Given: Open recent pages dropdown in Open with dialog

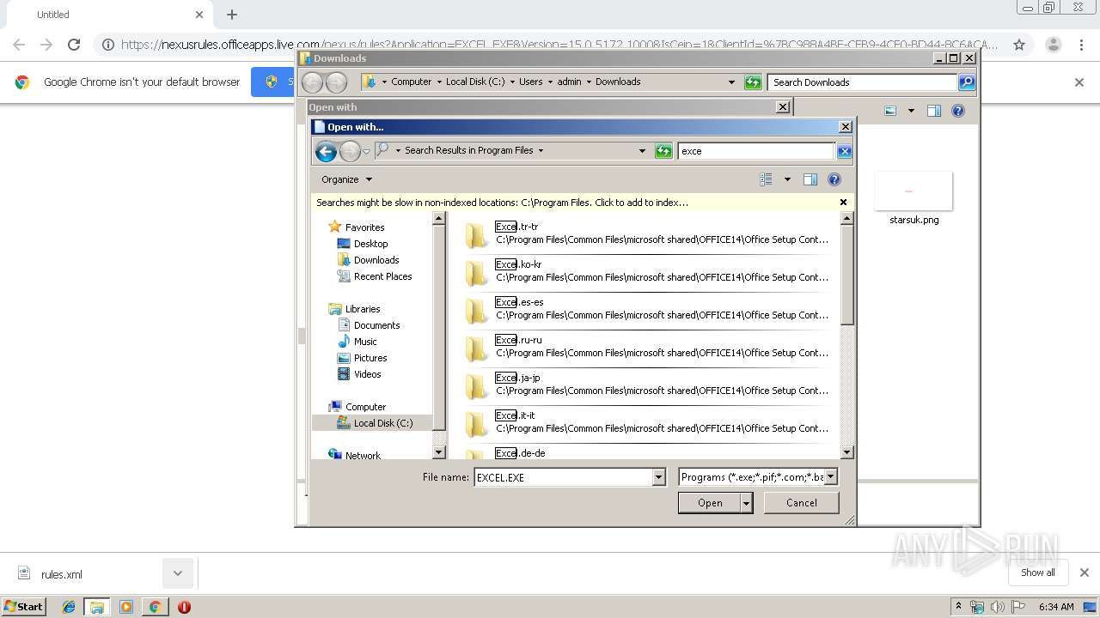Looking at the screenshot, I should [x=366, y=152].
